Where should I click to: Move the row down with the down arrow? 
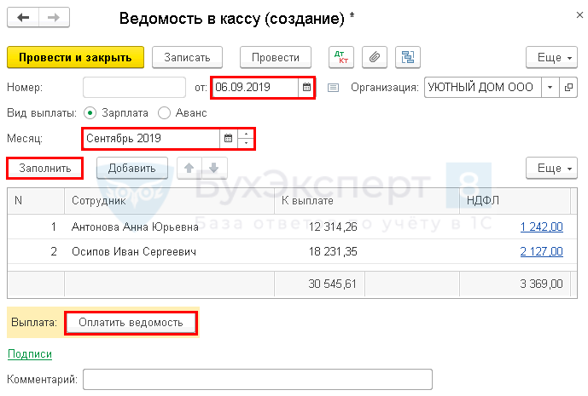click(x=213, y=168)
